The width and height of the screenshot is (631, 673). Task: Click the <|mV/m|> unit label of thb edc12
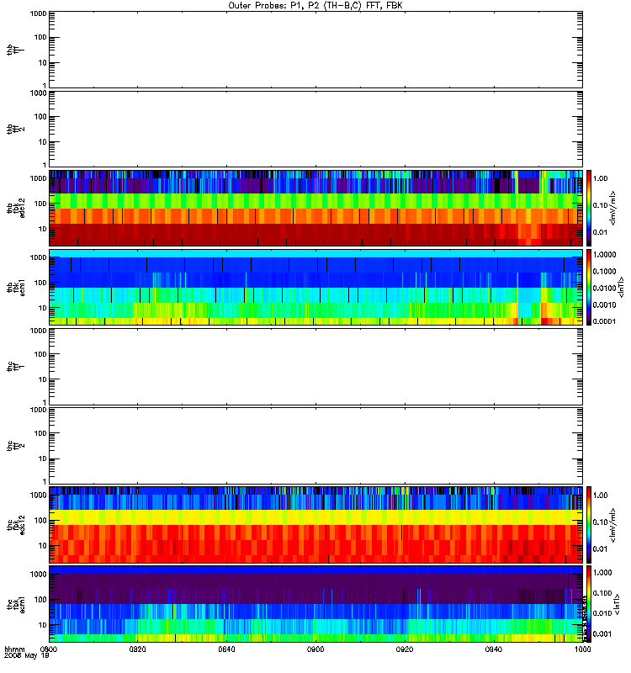pos(613,208)
